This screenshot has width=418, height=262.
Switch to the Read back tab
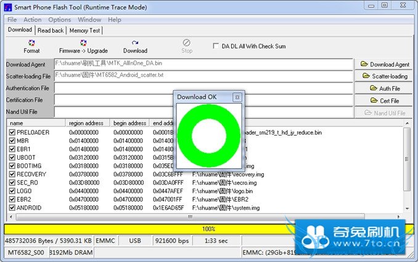[51, 30]
